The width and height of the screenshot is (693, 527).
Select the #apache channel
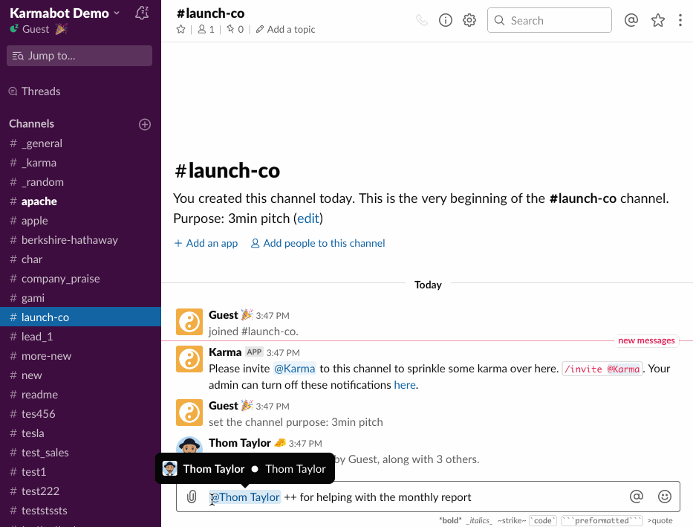pyautogui.click(x=39, y=201)
